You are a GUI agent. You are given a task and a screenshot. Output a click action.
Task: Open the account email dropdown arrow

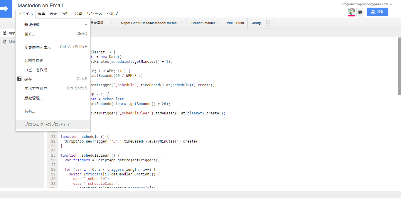click(391, 4)
